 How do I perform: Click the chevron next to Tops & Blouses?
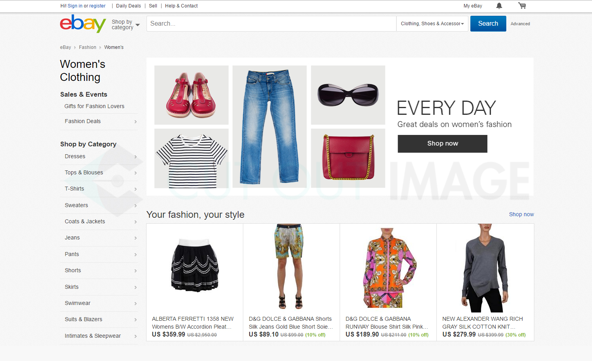click(x=135, y=173)
